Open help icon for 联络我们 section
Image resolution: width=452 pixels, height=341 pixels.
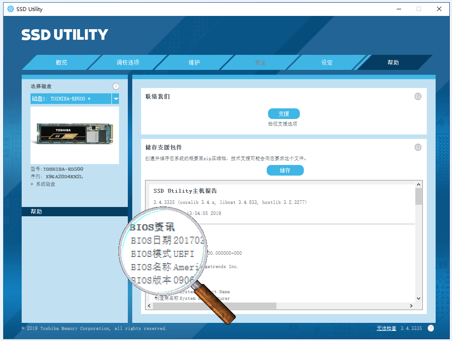418,96
